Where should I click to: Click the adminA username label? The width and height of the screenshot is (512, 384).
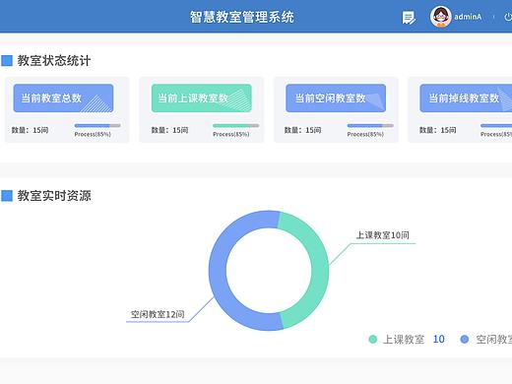(468, 17)
